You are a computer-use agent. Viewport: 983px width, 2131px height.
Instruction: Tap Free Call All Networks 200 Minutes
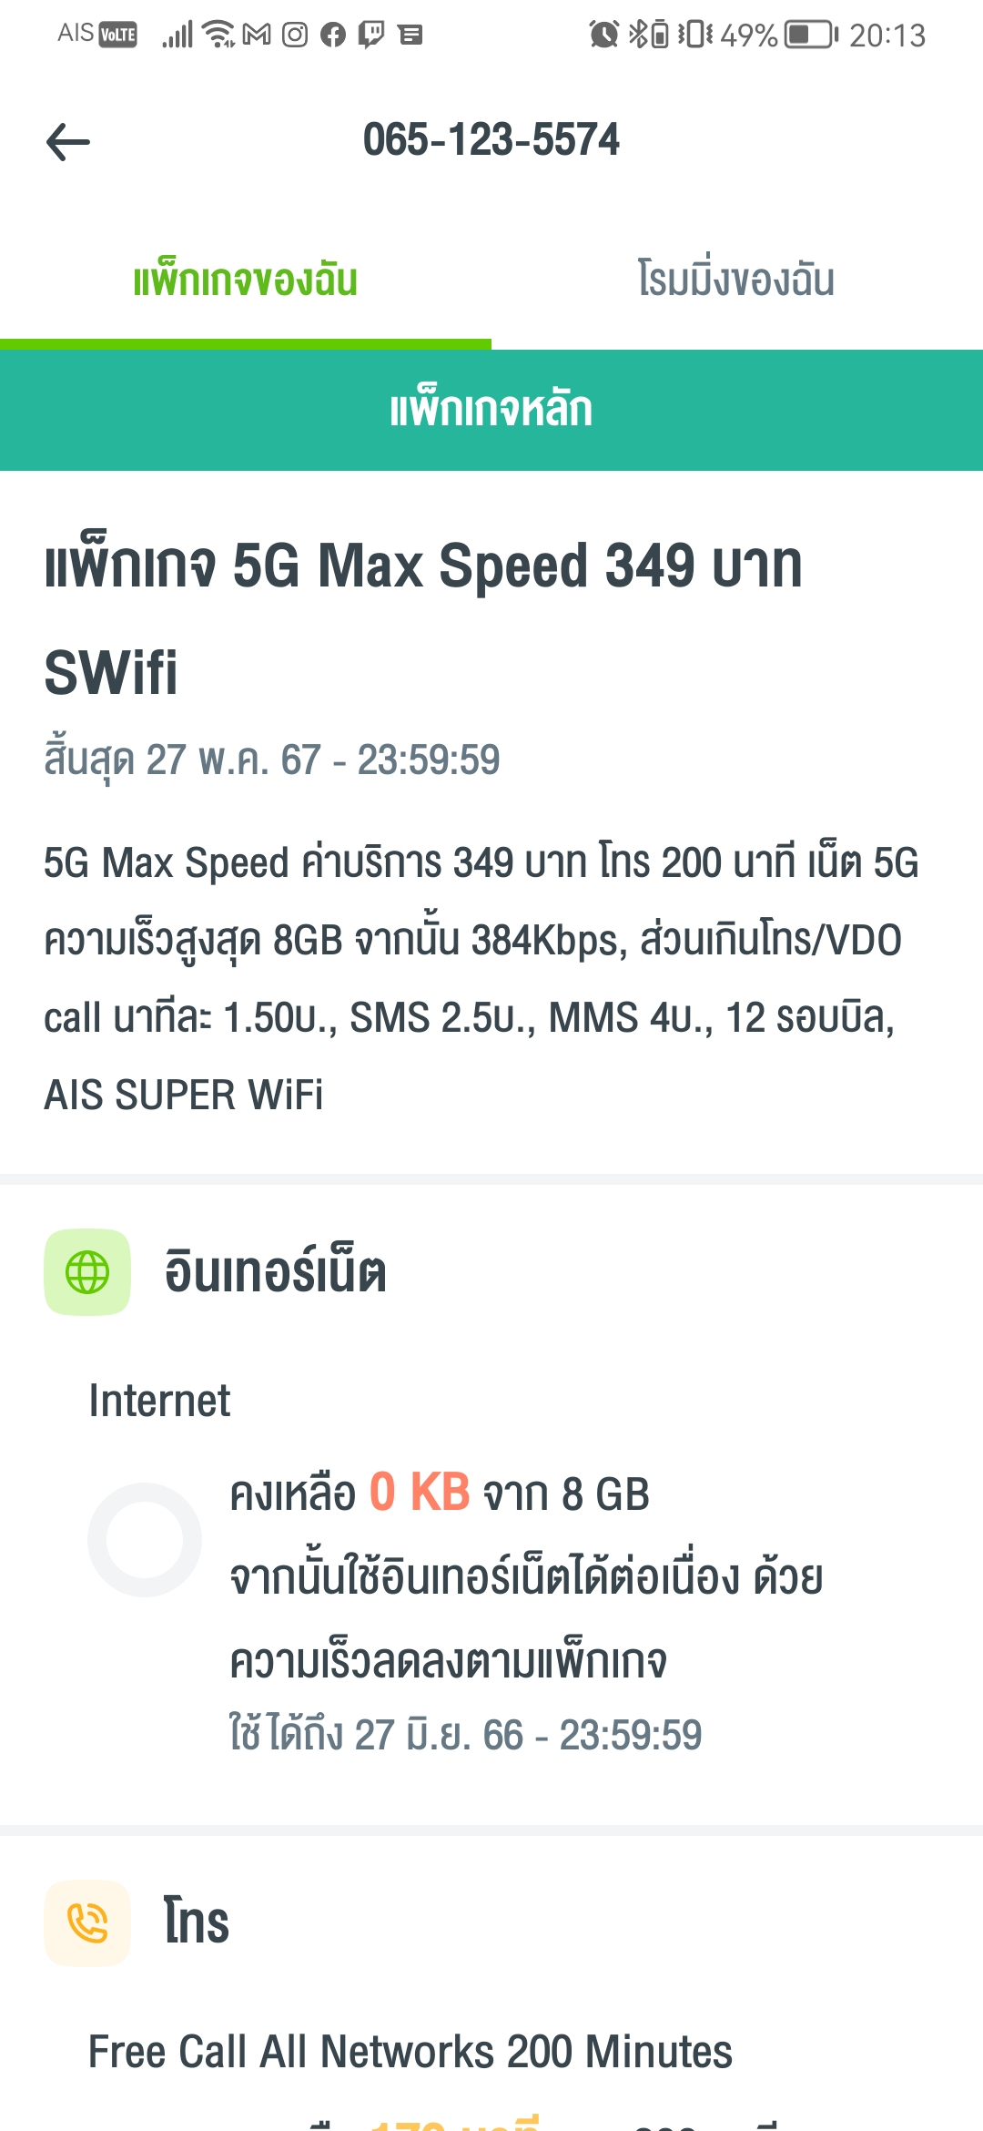click(x=410, y=2052)
